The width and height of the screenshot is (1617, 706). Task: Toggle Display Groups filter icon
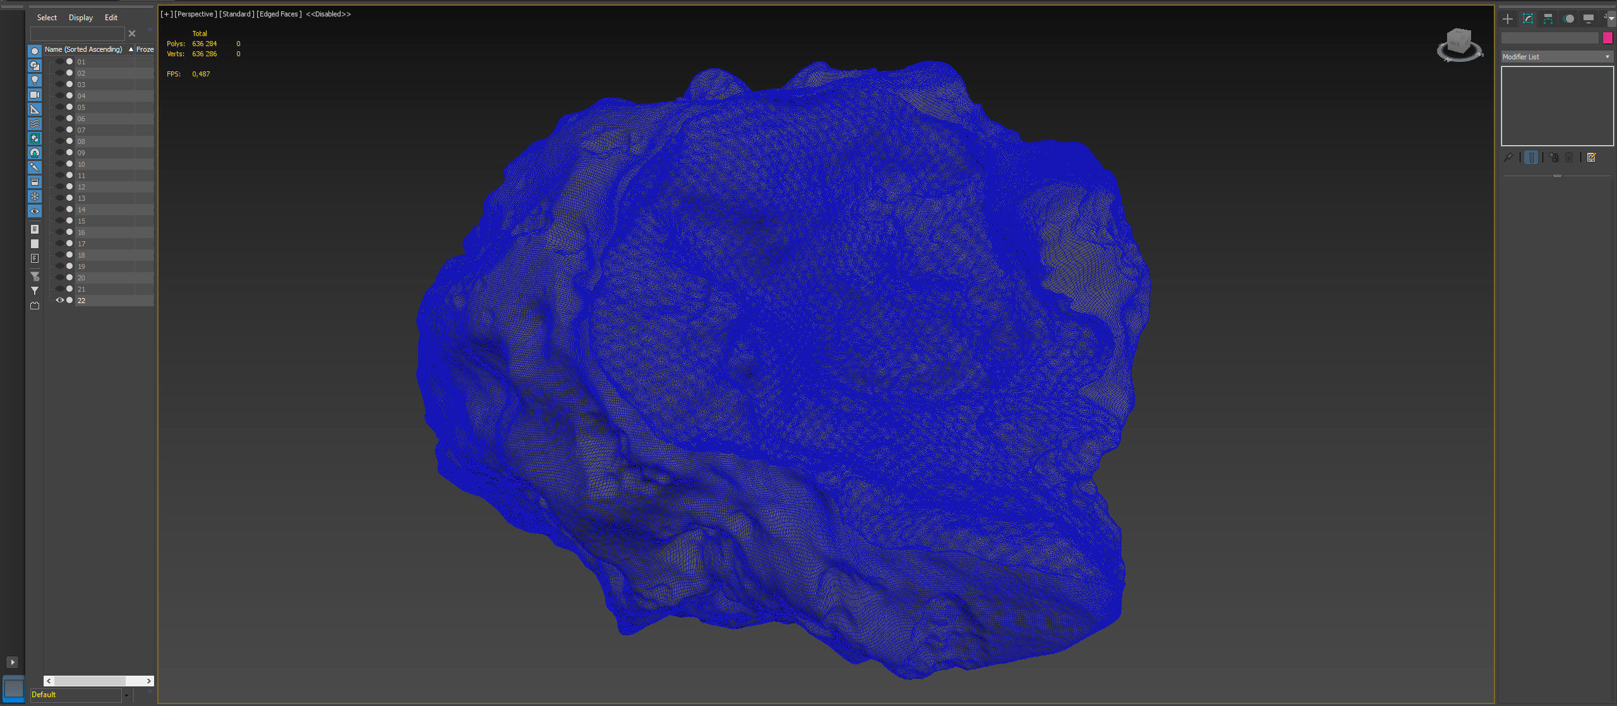[x=35, y=138]
